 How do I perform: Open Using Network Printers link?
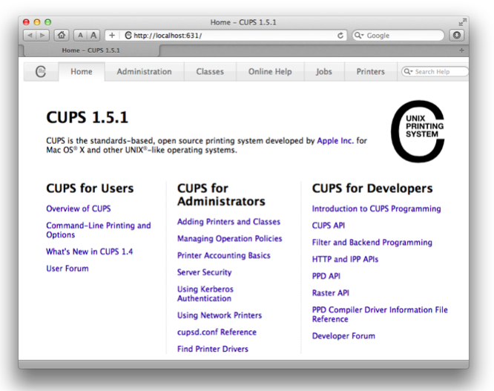click(220, 315)
